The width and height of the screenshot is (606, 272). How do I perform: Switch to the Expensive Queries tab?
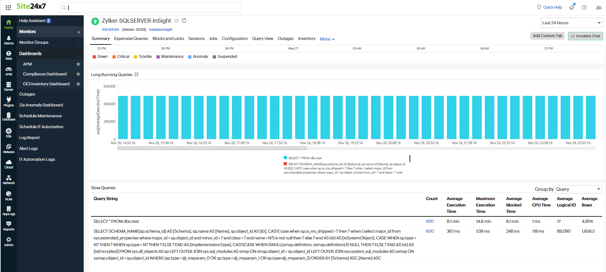[x=131, y=38]
